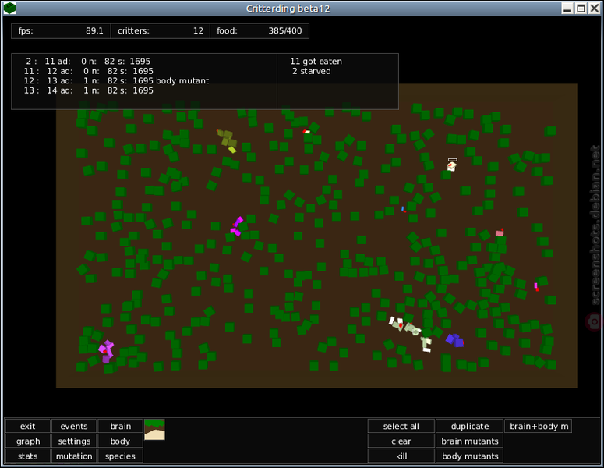Image resolution: width=604 pixels, height=468 pixels.
Task: Click the select all button
Action: (401, 426)
